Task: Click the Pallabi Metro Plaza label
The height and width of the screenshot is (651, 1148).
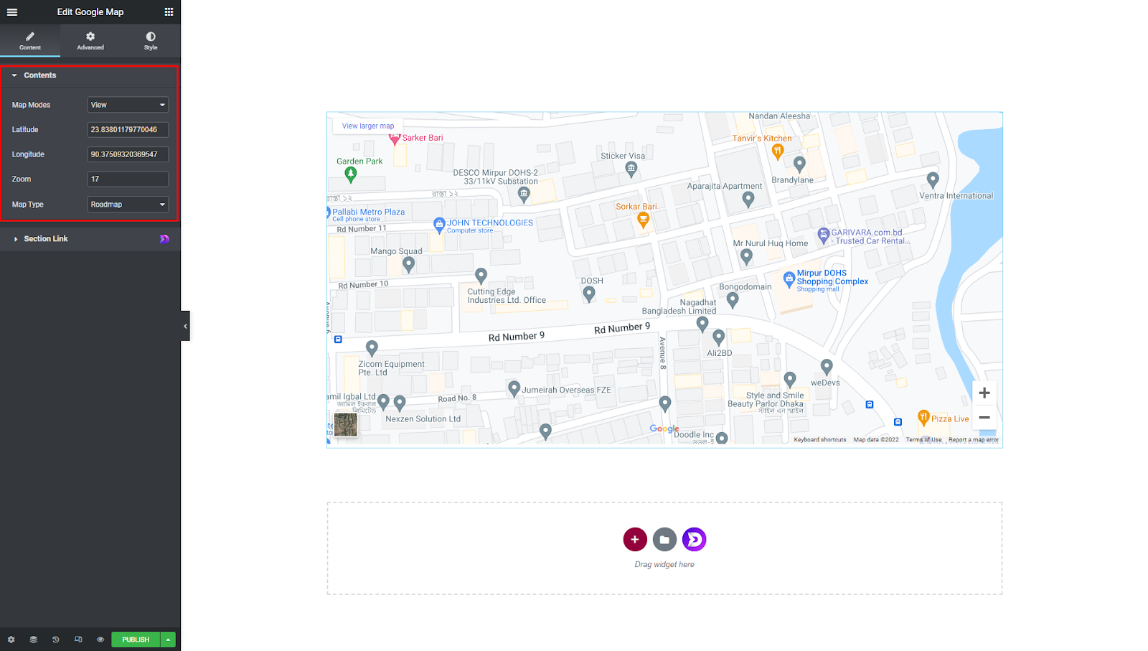Action: click(368, 212)
